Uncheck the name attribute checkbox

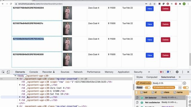coord(175,92)
